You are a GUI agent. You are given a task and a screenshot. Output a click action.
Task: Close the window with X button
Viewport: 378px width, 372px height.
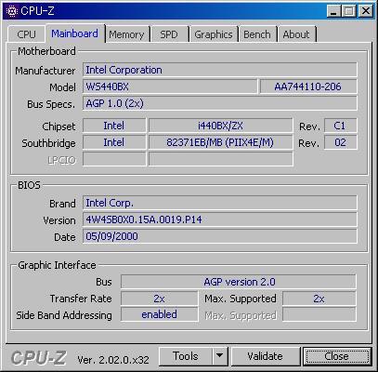(x=366, y=11)
